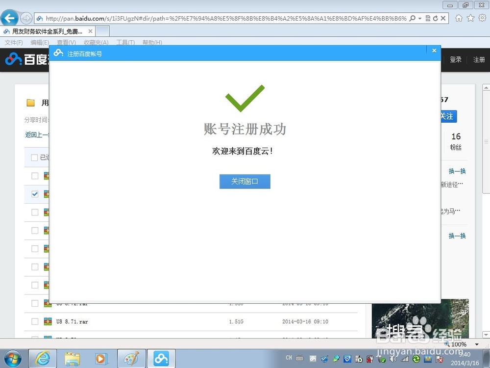Open Windows Explorer folder on taskbar

point(72,359)
